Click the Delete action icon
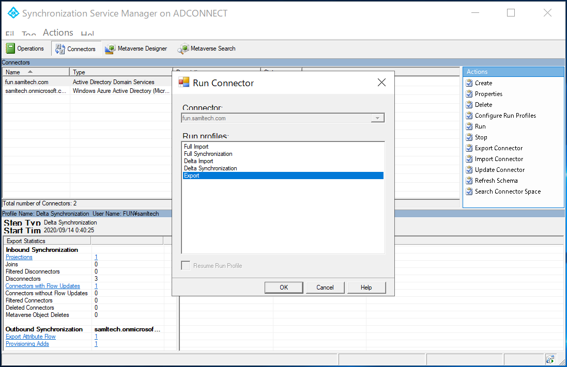Screen dimensions: 567x367 point(469,105)
